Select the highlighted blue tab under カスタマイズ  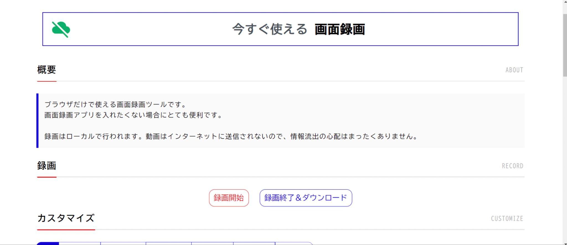[x=48, y=243]
